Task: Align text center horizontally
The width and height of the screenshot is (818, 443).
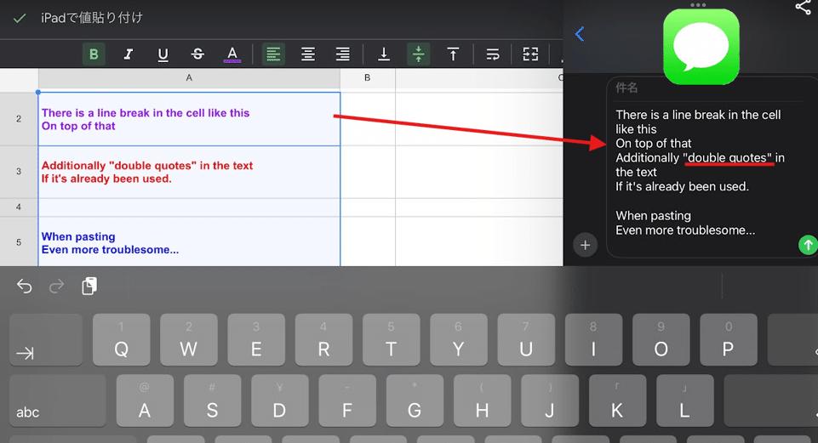Action: 308,54
